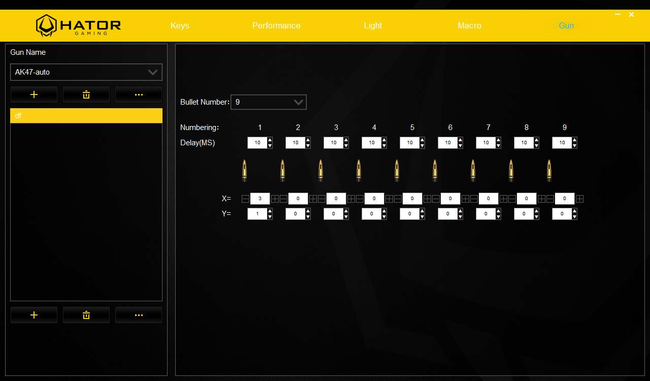This screenshot has width=650, height=381.
Task: Decrease X value for bullet 7 with minus
Action: click(x=474, y=199)
